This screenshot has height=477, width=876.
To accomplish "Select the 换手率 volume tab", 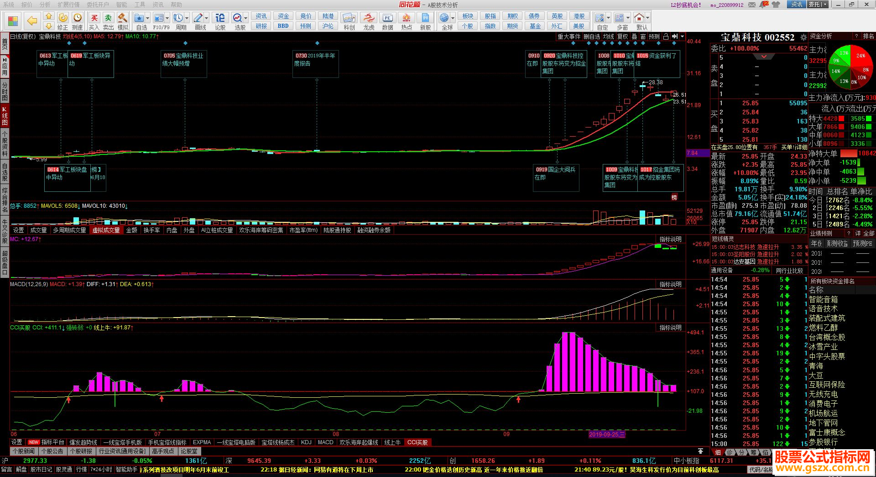I will click(151, 230).
